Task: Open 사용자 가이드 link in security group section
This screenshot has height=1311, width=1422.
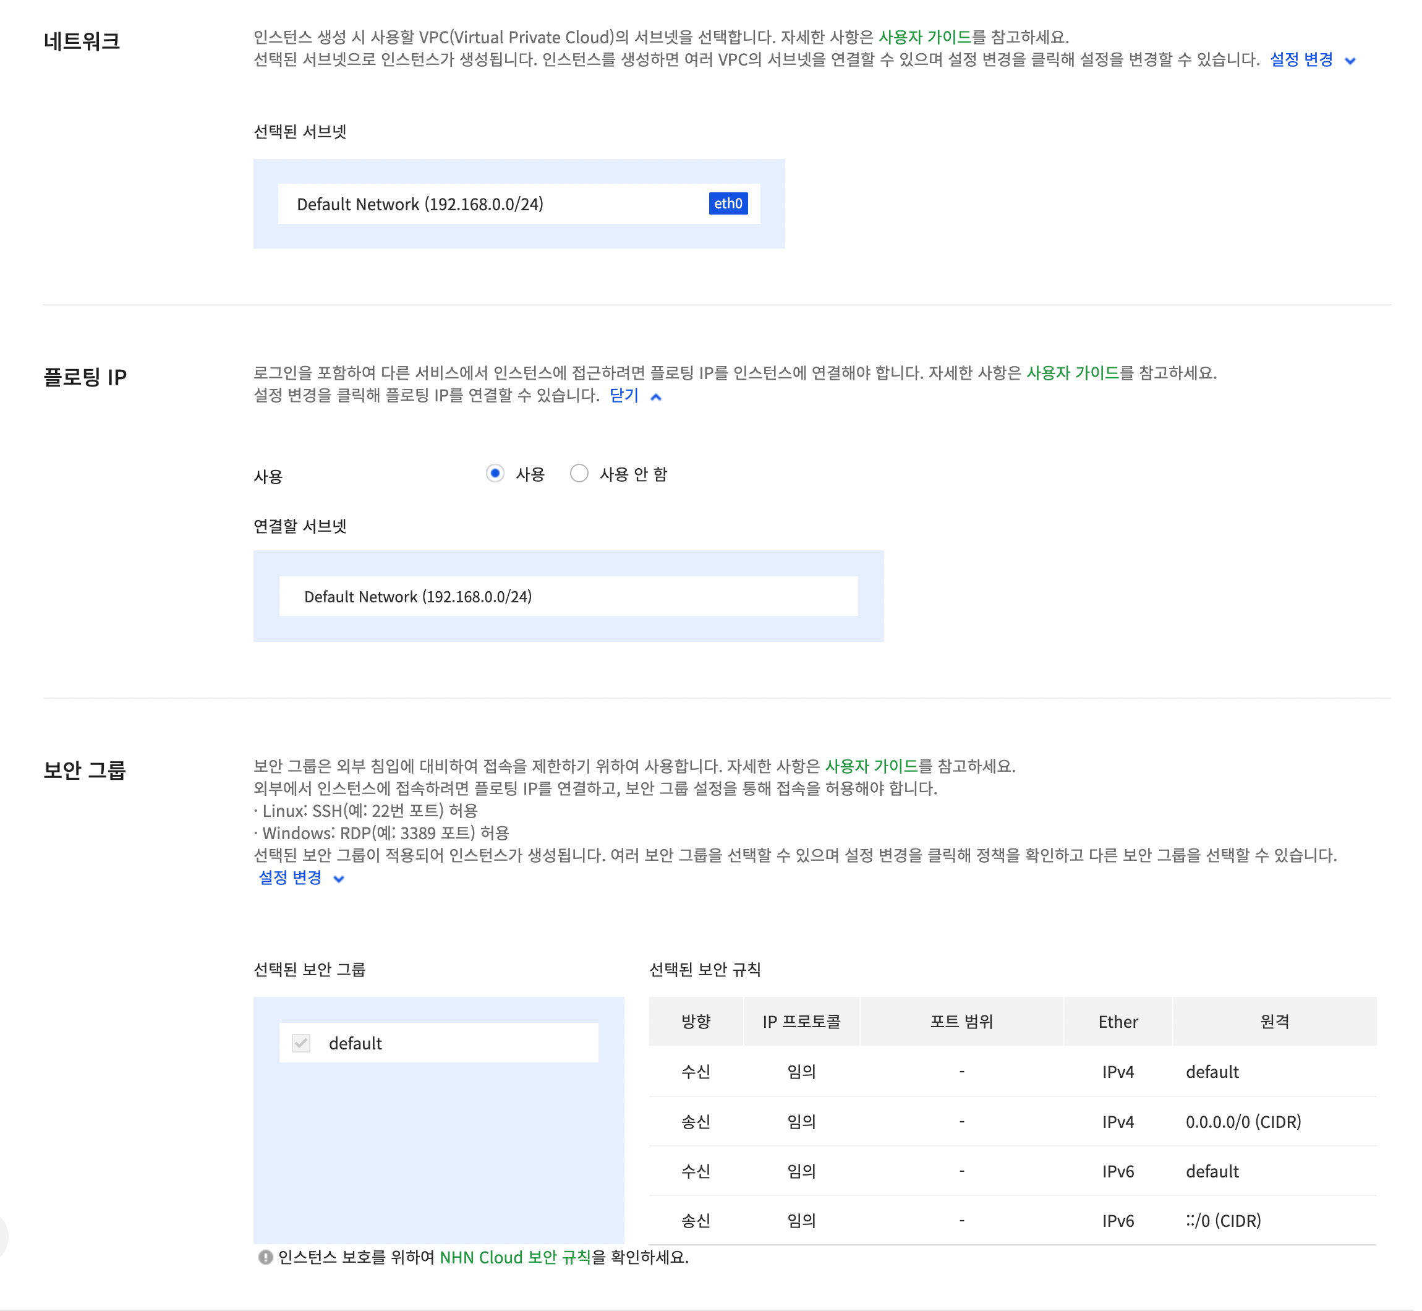Action: click(x=871, y=766)
